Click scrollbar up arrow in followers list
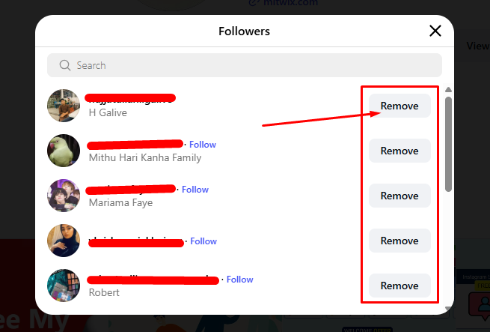 [448, 90]
